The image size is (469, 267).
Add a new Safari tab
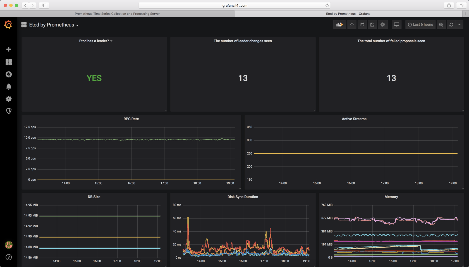(x=466, y=14)
